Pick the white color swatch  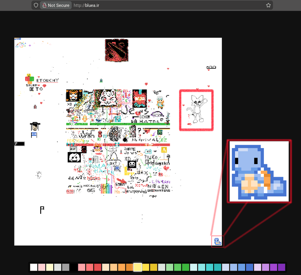click(x=34, y=267)
